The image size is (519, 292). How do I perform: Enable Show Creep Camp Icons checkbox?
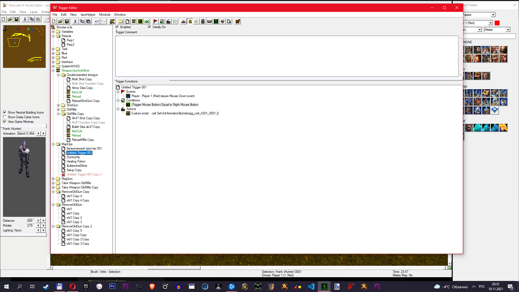pyautogui.click(x=5, y=117)
